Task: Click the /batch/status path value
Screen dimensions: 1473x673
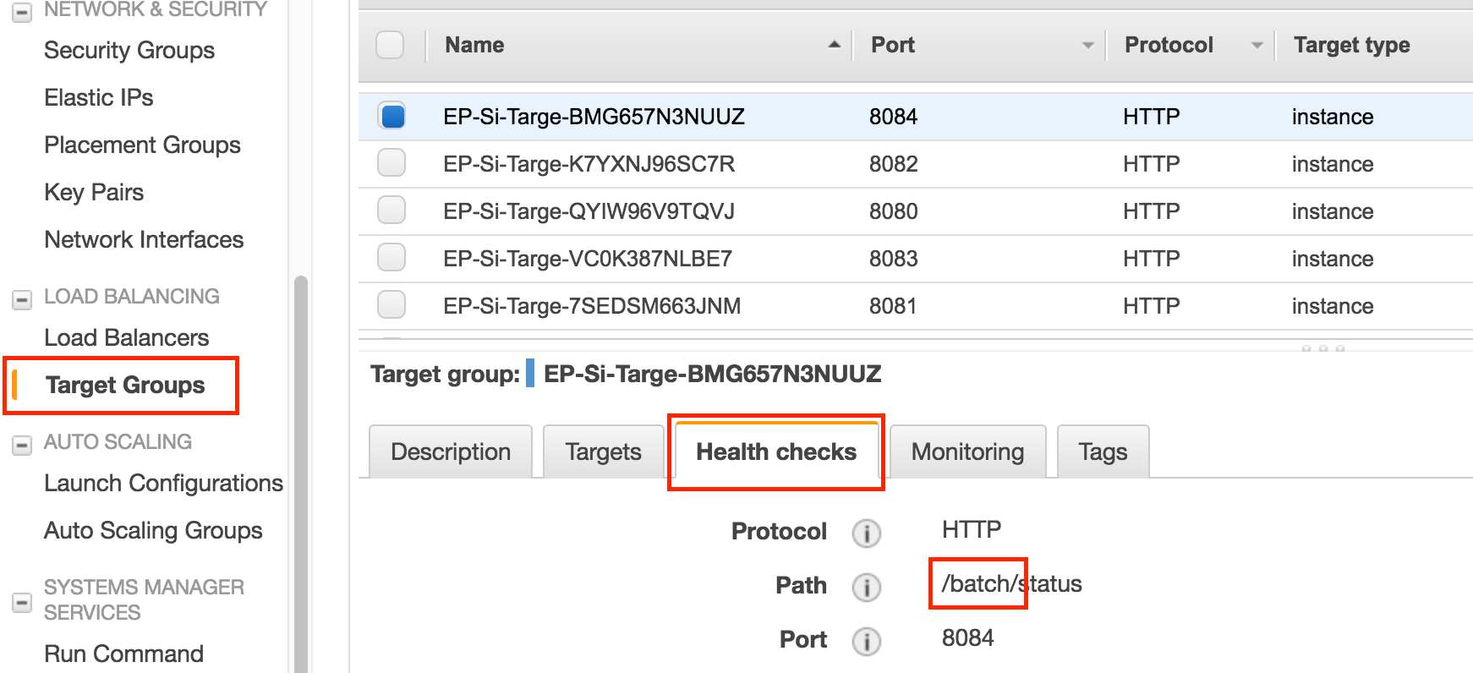Action: 1011,583
